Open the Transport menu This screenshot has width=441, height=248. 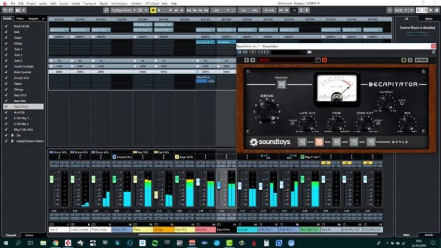click(90, 3)
